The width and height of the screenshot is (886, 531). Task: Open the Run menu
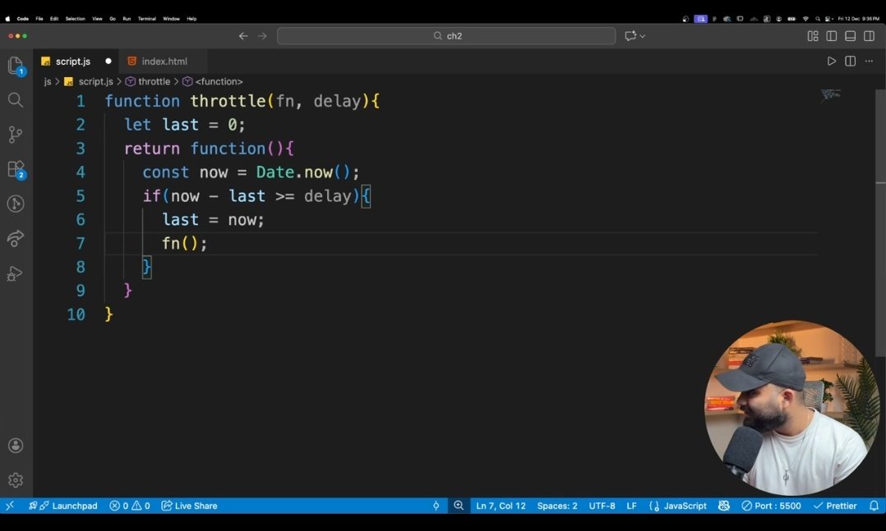coord(127,19)
